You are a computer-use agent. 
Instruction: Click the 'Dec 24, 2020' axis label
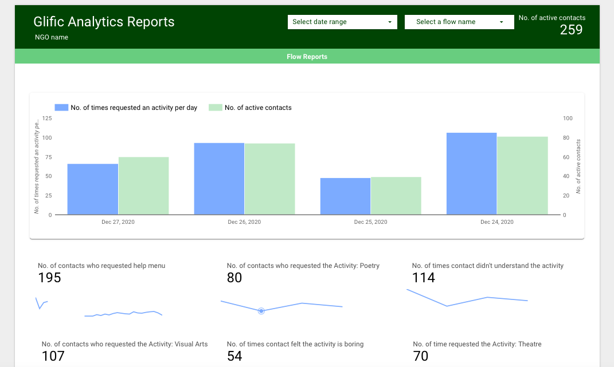point(497,222)
